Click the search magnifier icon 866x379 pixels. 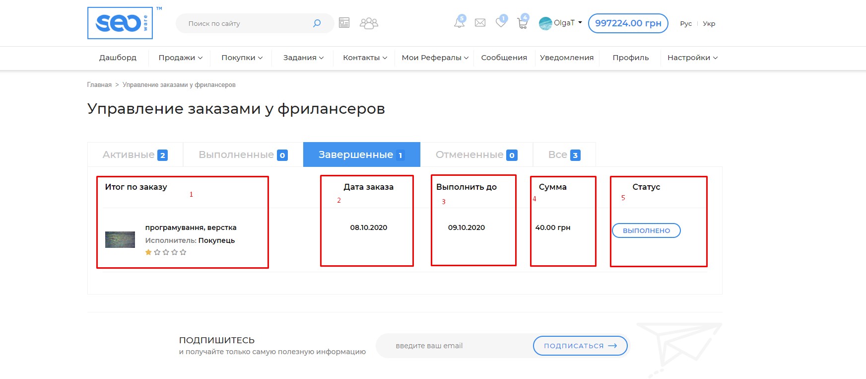pos(317,23)
